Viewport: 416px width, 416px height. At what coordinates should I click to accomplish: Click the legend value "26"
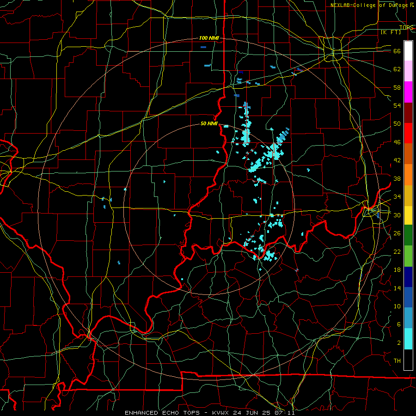tap(397, 233)
